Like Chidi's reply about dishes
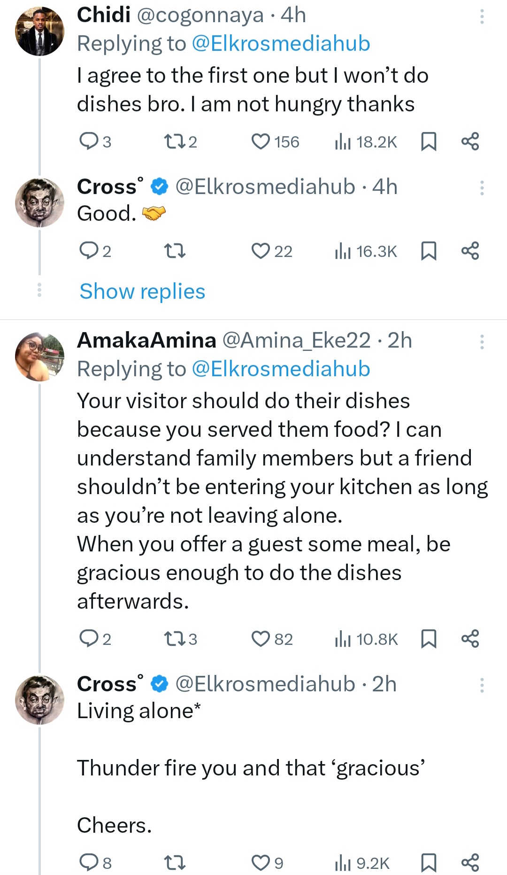 tap(261, 141)
